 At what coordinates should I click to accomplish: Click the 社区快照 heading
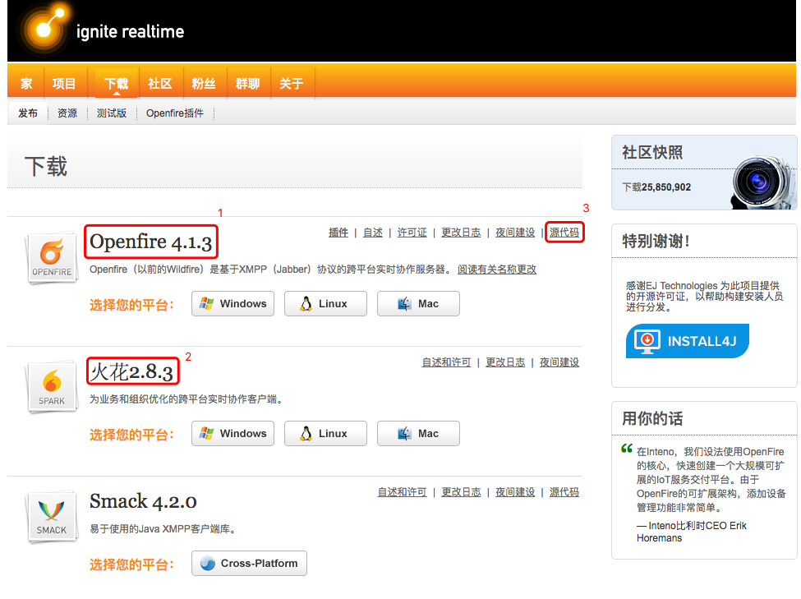652,152
